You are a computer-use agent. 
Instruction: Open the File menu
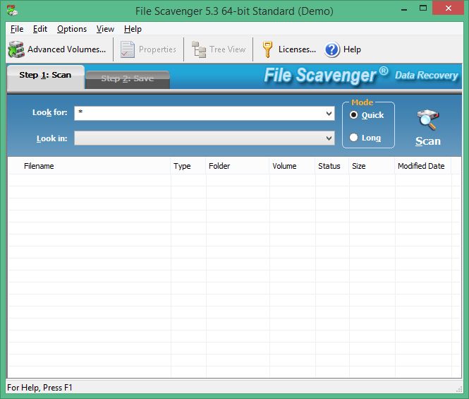tap(17, 29)
